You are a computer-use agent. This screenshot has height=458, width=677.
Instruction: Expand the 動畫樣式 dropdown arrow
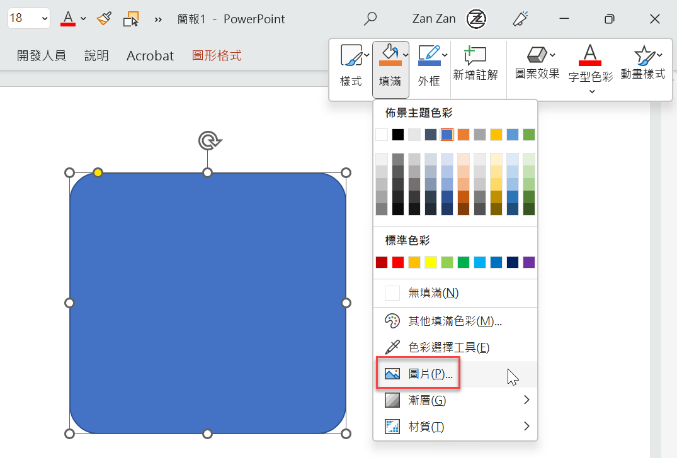(x=660, y=55)
